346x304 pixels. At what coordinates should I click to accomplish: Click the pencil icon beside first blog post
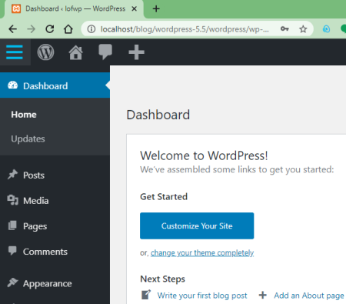click(x=146, y=295)
